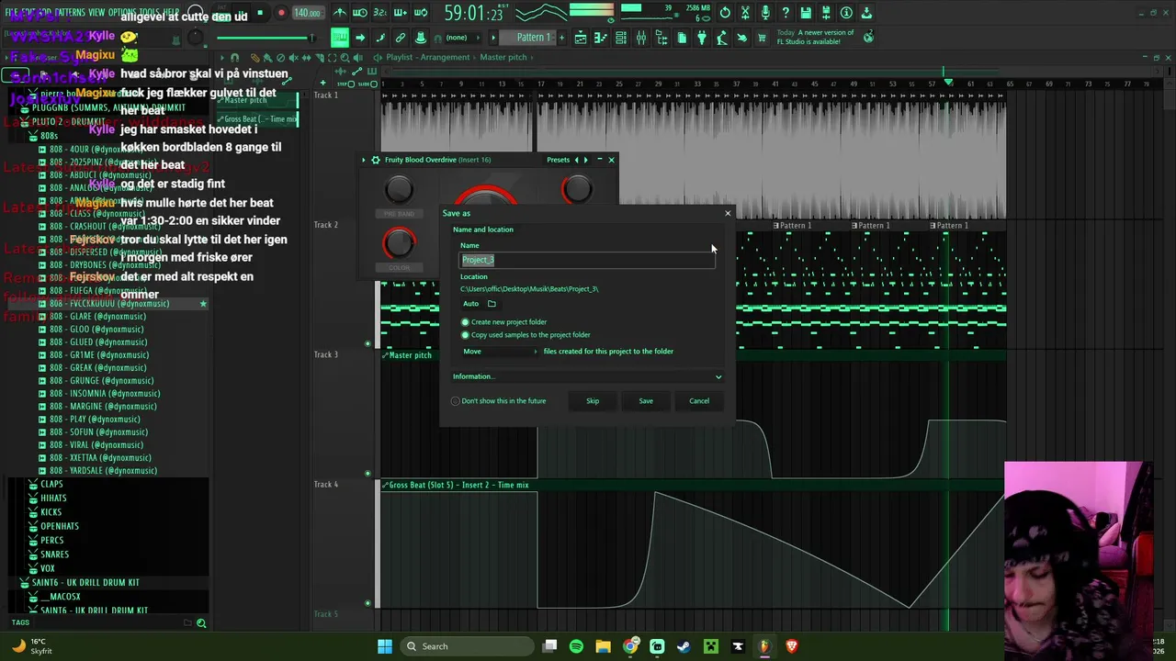Adjust the COLOR knob in Blood Overdrive
This screenshot has height=661, width=1176.
[x=399, y=243]
